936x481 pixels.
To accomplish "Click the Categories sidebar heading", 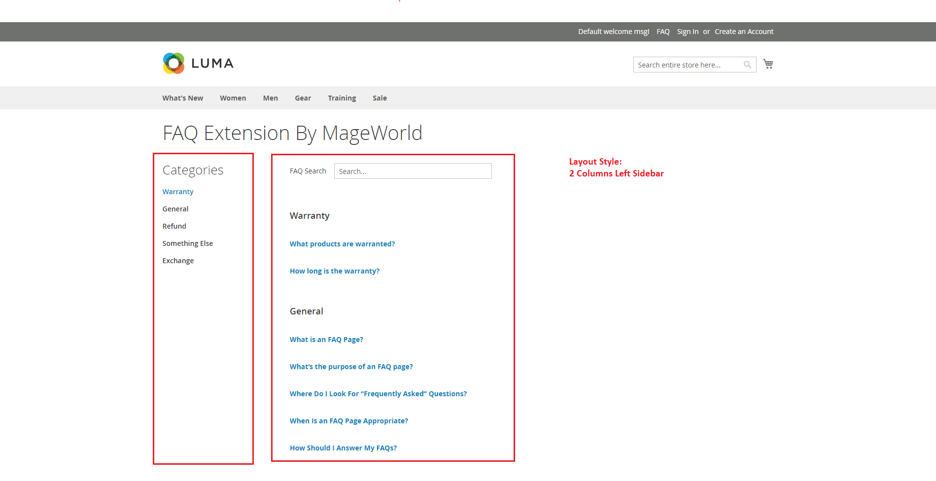I will (193, 170).
